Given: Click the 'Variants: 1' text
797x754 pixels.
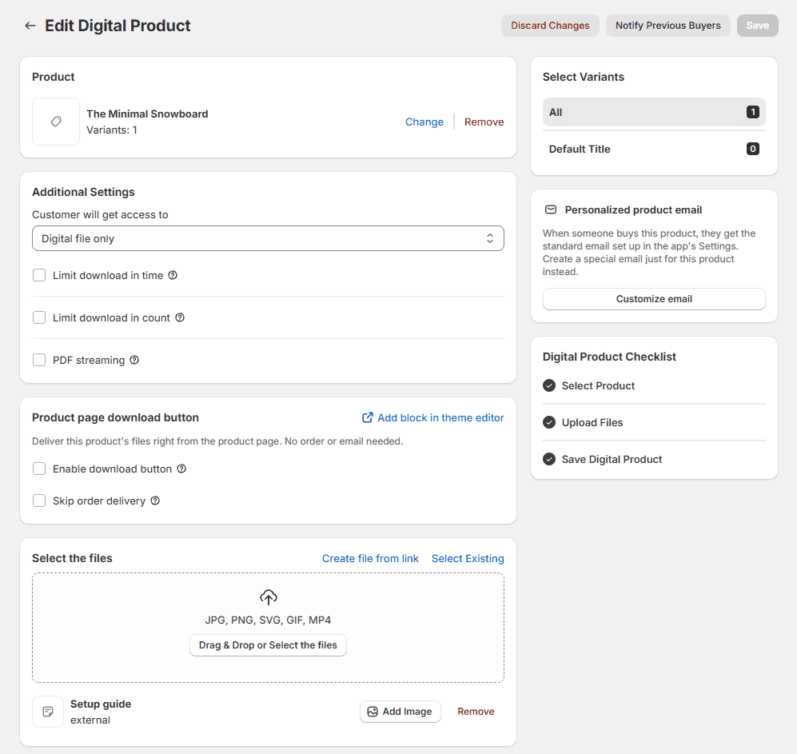Looking at the screenshot, I should [112, 130].
